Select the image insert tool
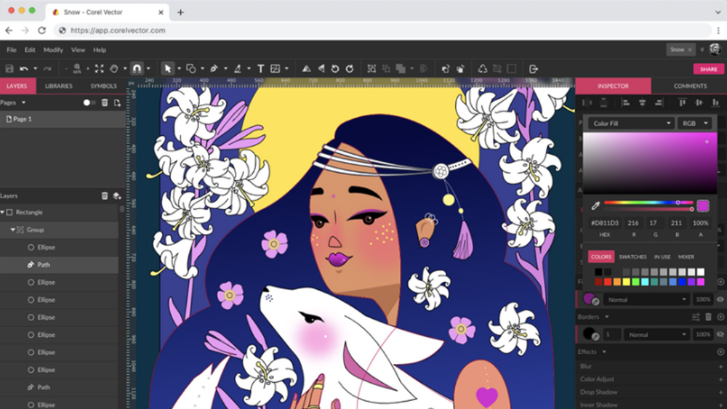727x409 pixels. 276,68
